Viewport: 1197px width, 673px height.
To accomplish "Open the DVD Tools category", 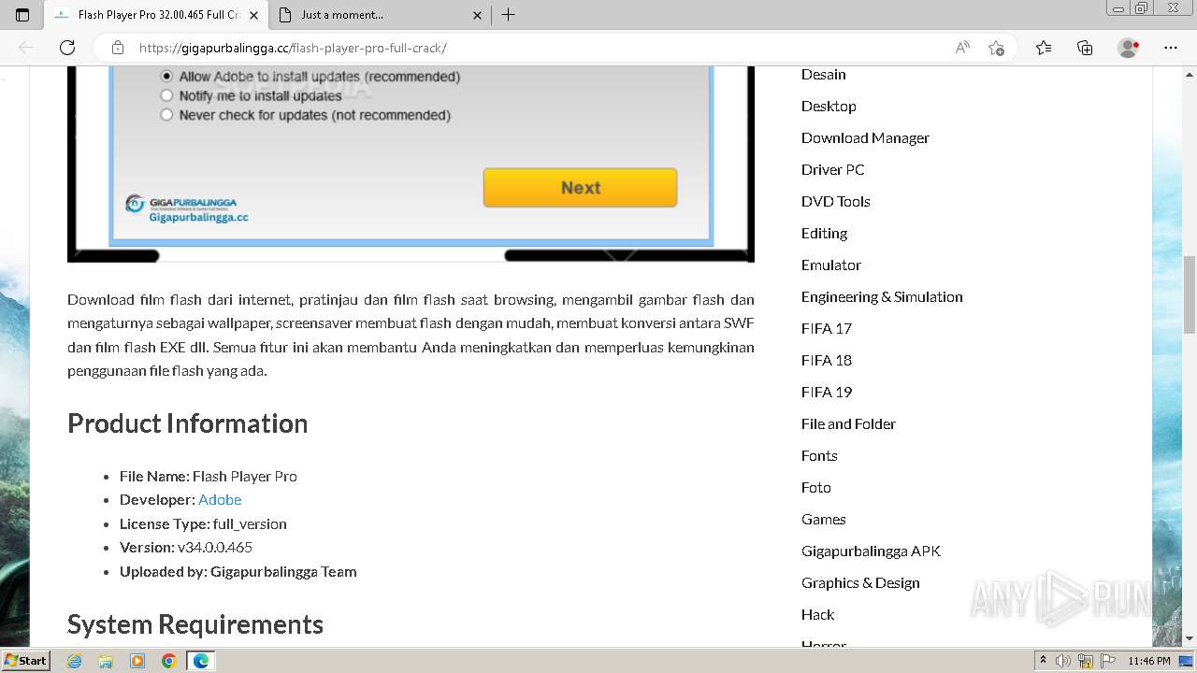I will click(x=835, y=202).
